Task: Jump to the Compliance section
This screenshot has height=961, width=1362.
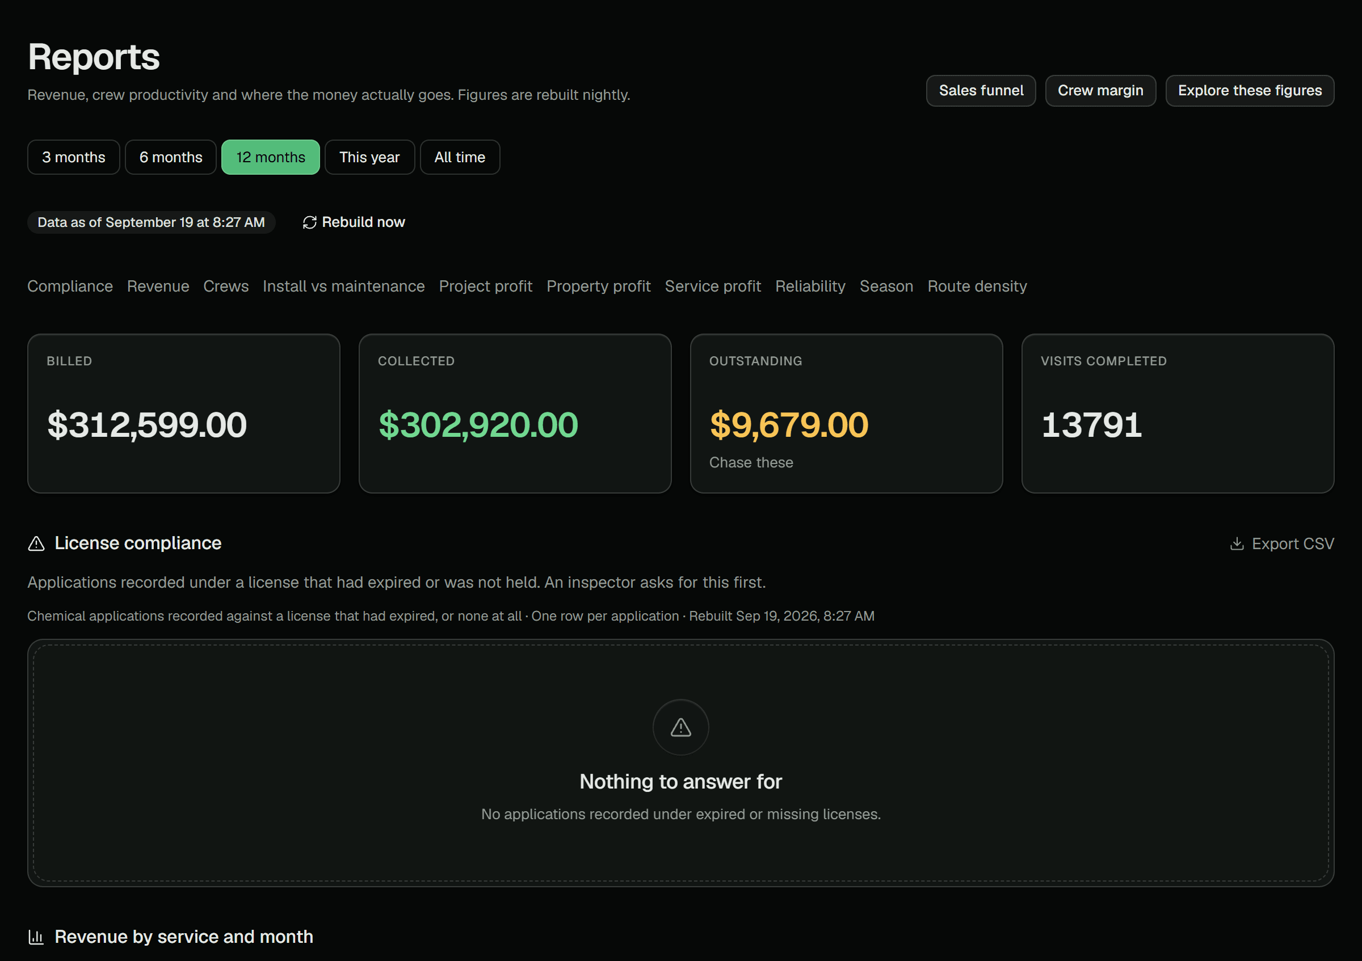Action: pyautogui.click(x=70, y=286)
